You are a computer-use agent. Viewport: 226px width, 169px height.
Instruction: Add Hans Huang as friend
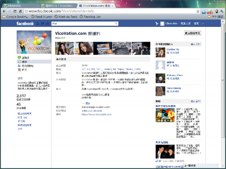click(x=173, y=91)
